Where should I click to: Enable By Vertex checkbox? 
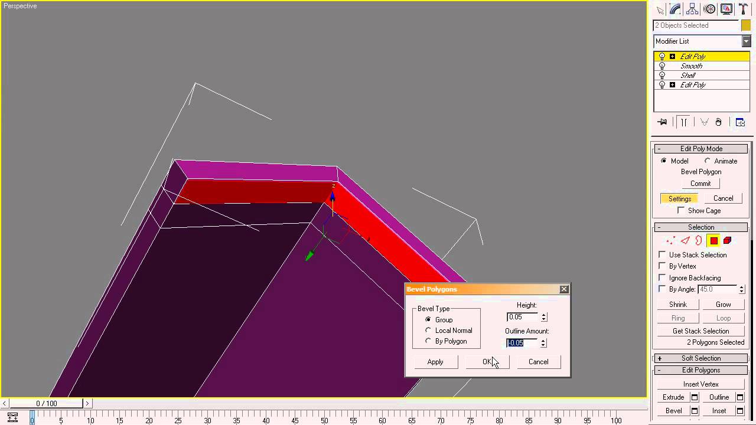point(662,266)
